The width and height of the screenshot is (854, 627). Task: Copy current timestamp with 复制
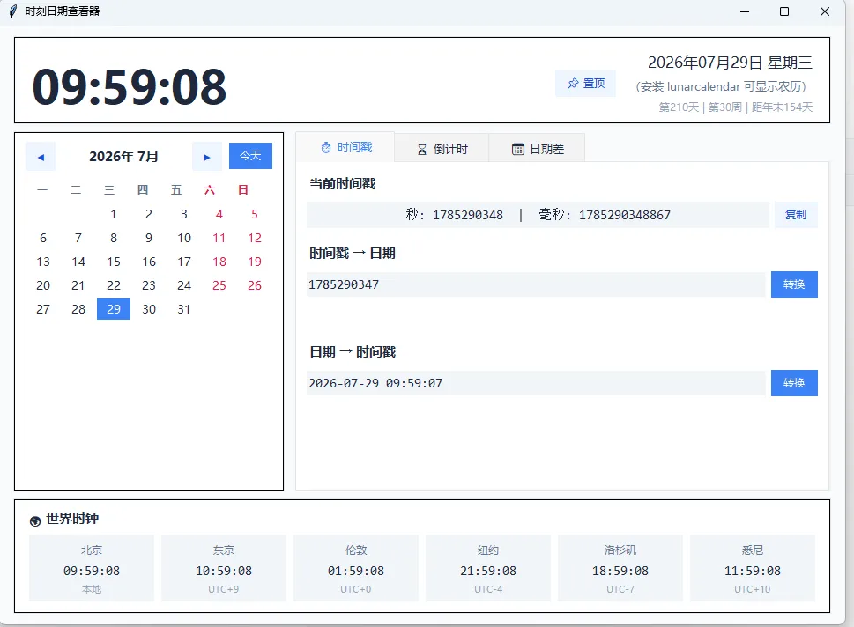coord(796,215)
